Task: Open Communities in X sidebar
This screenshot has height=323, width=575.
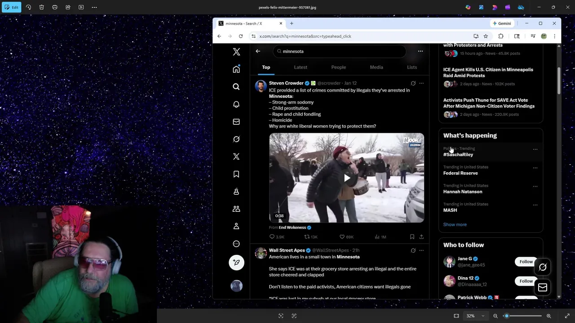Action: [x=236, y=209]
